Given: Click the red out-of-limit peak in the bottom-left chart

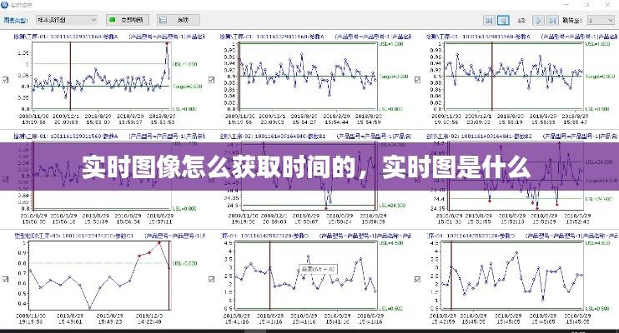Looking at the screenshot, I should click(160, 242).
